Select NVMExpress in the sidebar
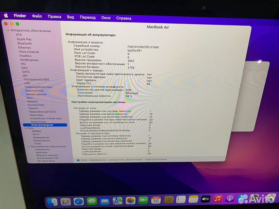The width and height of the screenshot is (279, 209). pyautogui.click(x=29, y=60)
